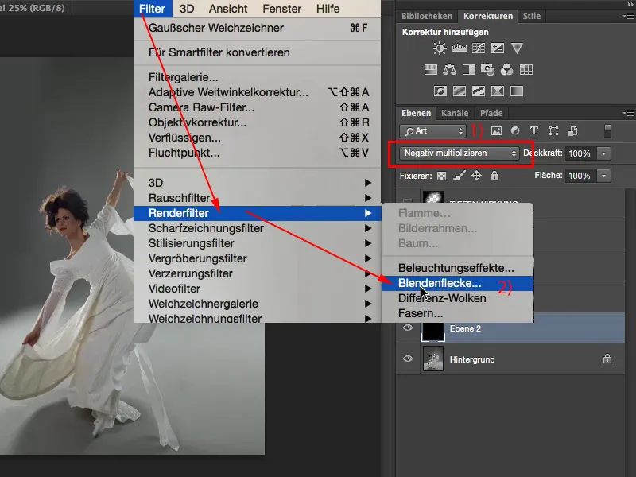
Task: Open Verflüssigen... filter
Action: [257, 138]
